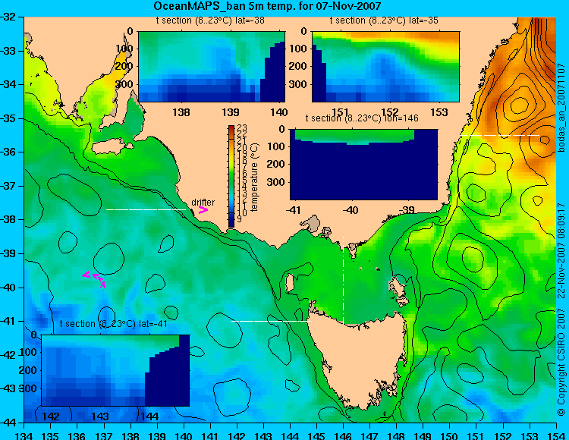Click the vertical '© Copyright CSIRO 2007' notice
Screen dimensions: 569x440
tap(561, 362)
